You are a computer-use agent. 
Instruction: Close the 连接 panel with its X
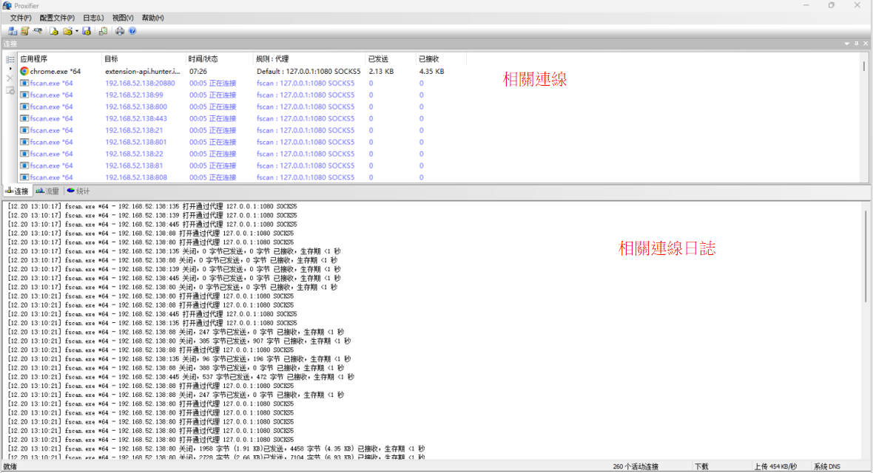coord(865,44)
